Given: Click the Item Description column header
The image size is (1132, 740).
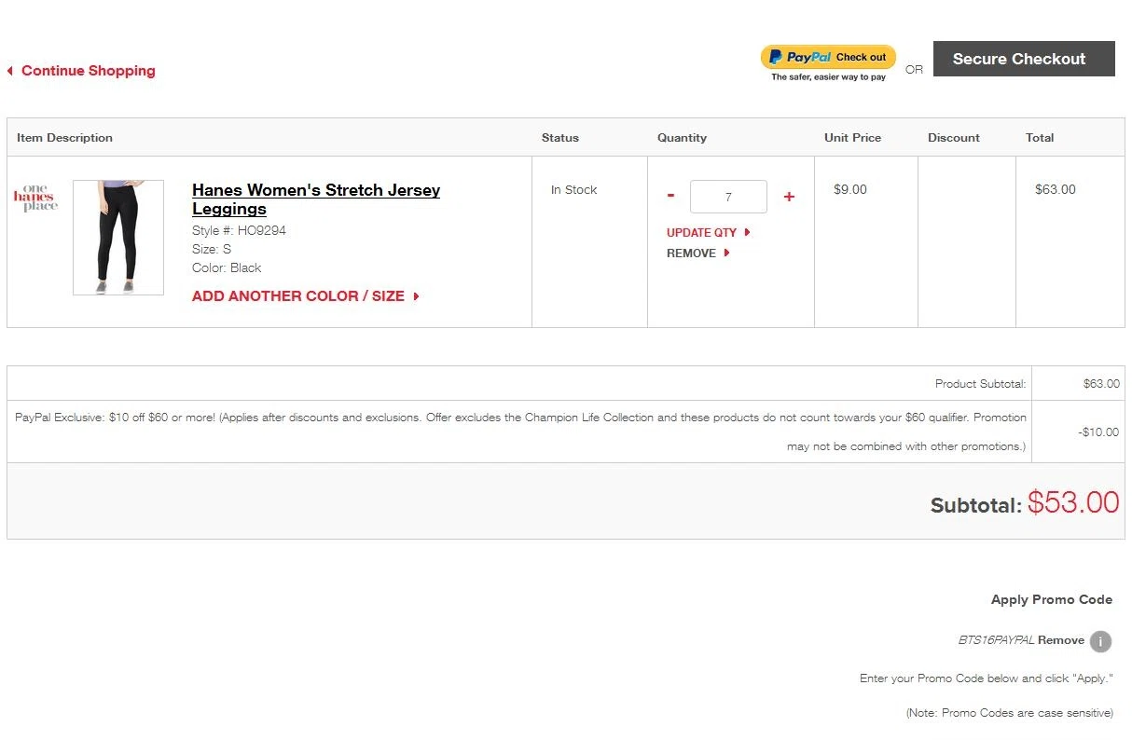Looking at the screenshot, I should tap(64, 138).
